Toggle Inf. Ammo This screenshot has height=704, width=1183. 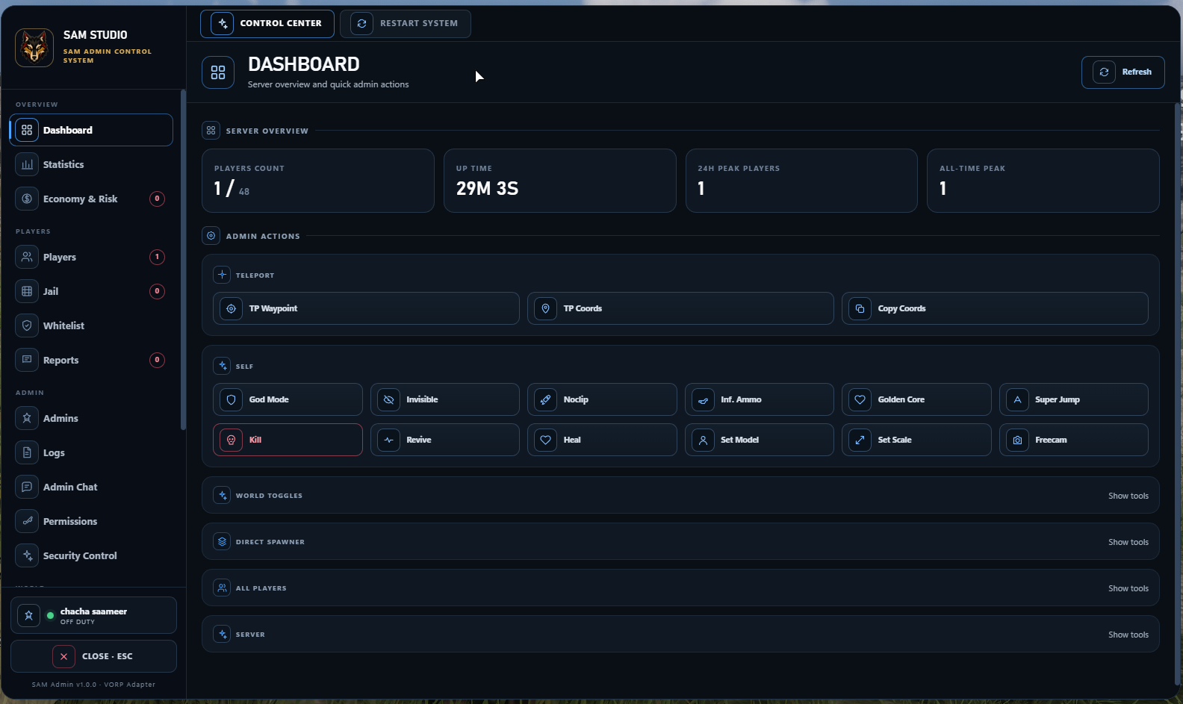760,399
